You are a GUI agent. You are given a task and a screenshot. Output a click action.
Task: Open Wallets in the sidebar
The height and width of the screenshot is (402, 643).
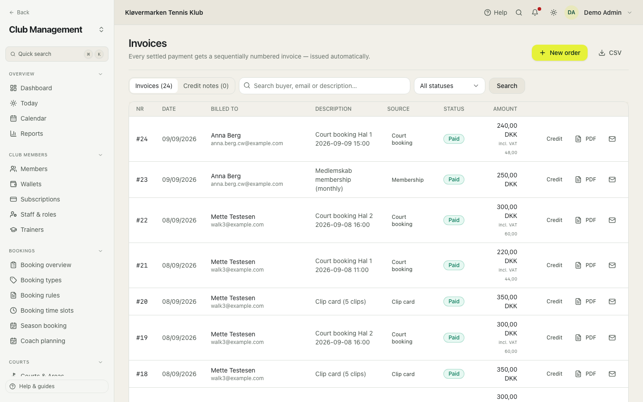tap(57, 184)
